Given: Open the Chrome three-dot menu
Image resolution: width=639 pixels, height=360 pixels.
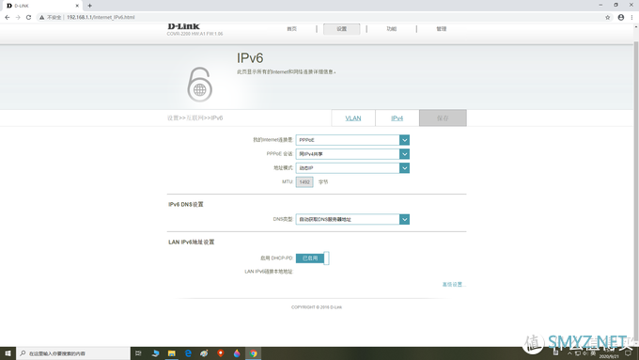Looking at the screenshot, I should tap(632, 17).
